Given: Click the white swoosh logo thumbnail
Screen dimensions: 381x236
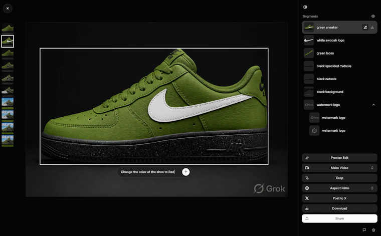Looking at the screenshot, I should 309,40.
